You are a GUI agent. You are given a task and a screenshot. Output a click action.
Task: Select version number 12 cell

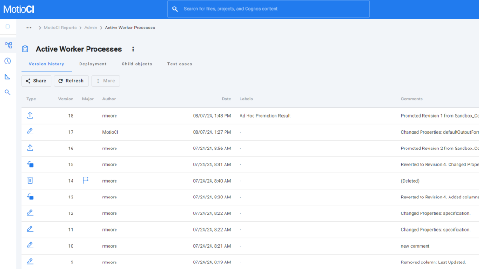point(71,213)
